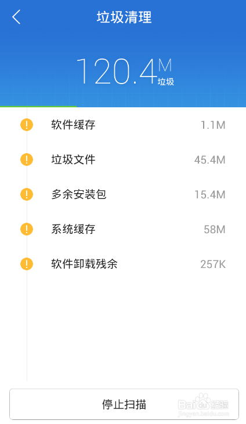Select the 系统缓存 category

pyautogui.click(x=123, y=229)
